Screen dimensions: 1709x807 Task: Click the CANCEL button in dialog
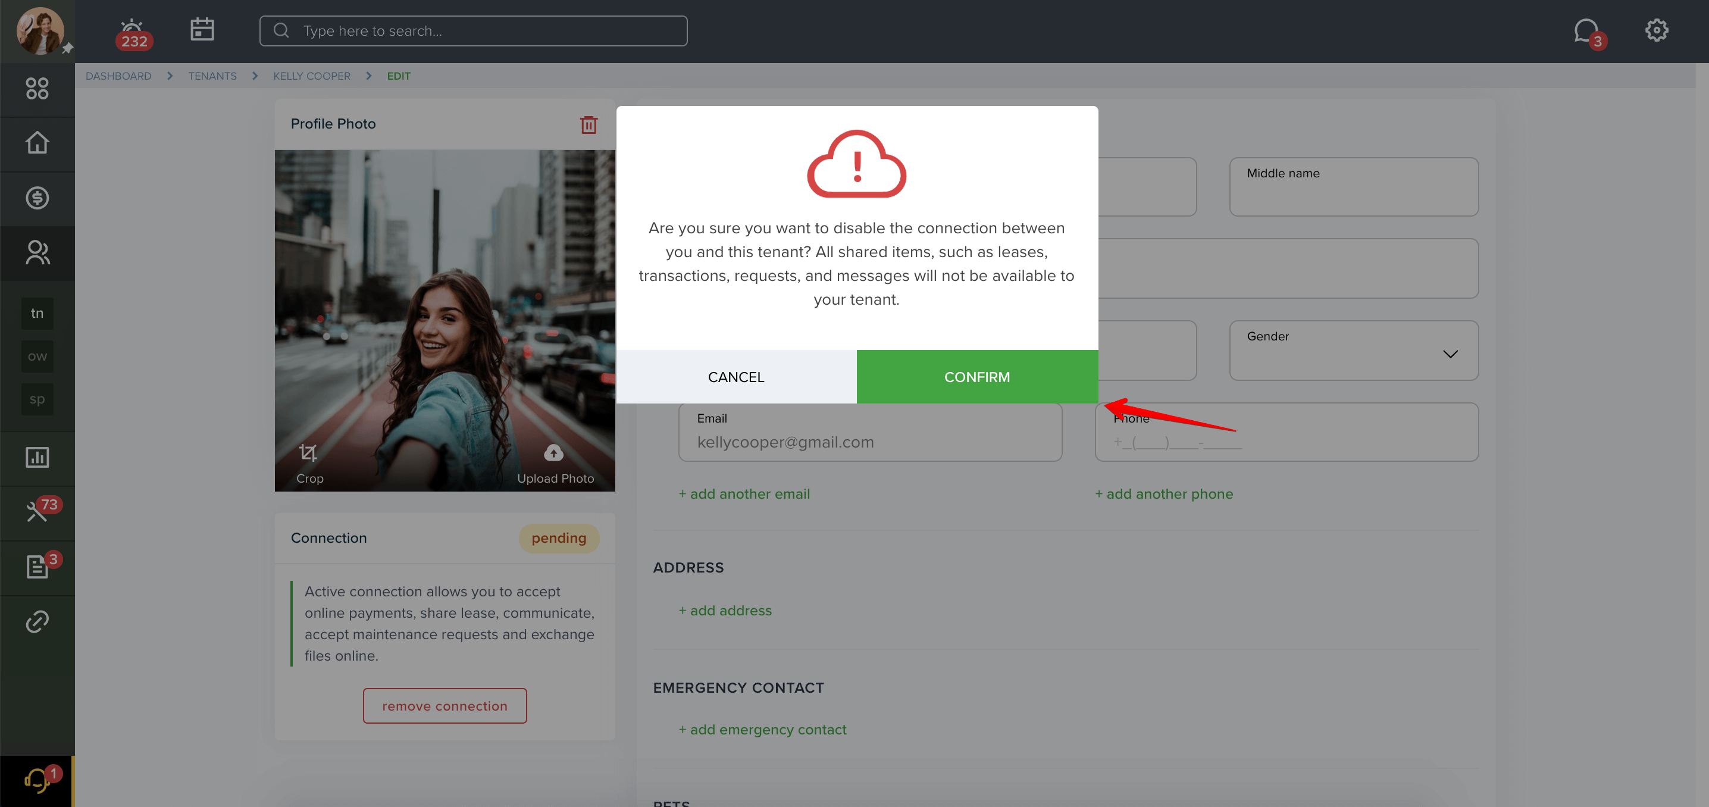pos(735,377)
